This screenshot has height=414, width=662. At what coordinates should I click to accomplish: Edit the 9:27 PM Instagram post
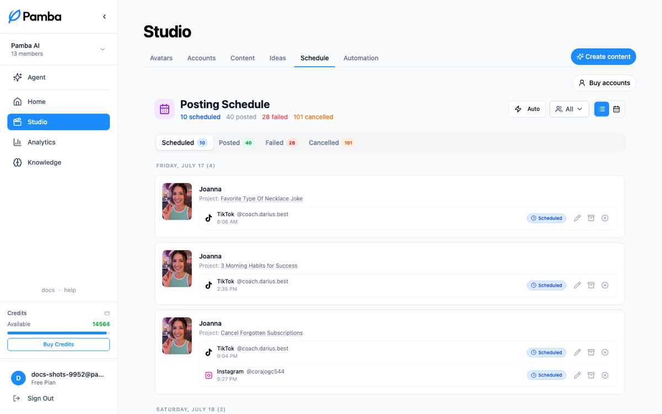click(577, 375)
